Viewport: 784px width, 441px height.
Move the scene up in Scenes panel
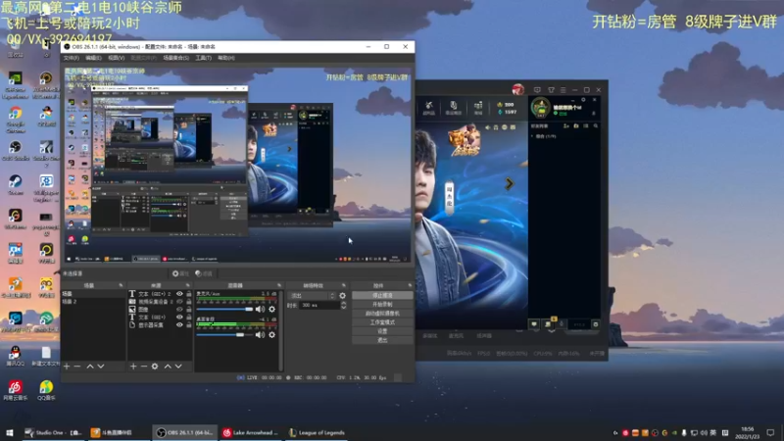coord(90,367)
